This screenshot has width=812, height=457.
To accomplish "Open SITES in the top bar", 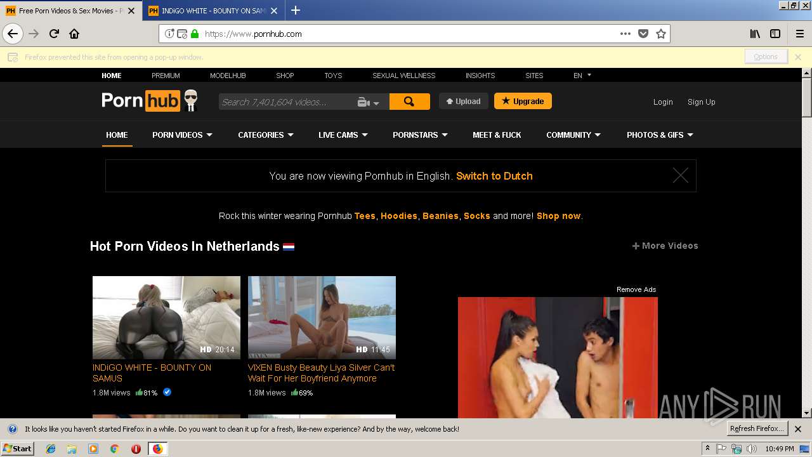I will (x=534, y=76).
